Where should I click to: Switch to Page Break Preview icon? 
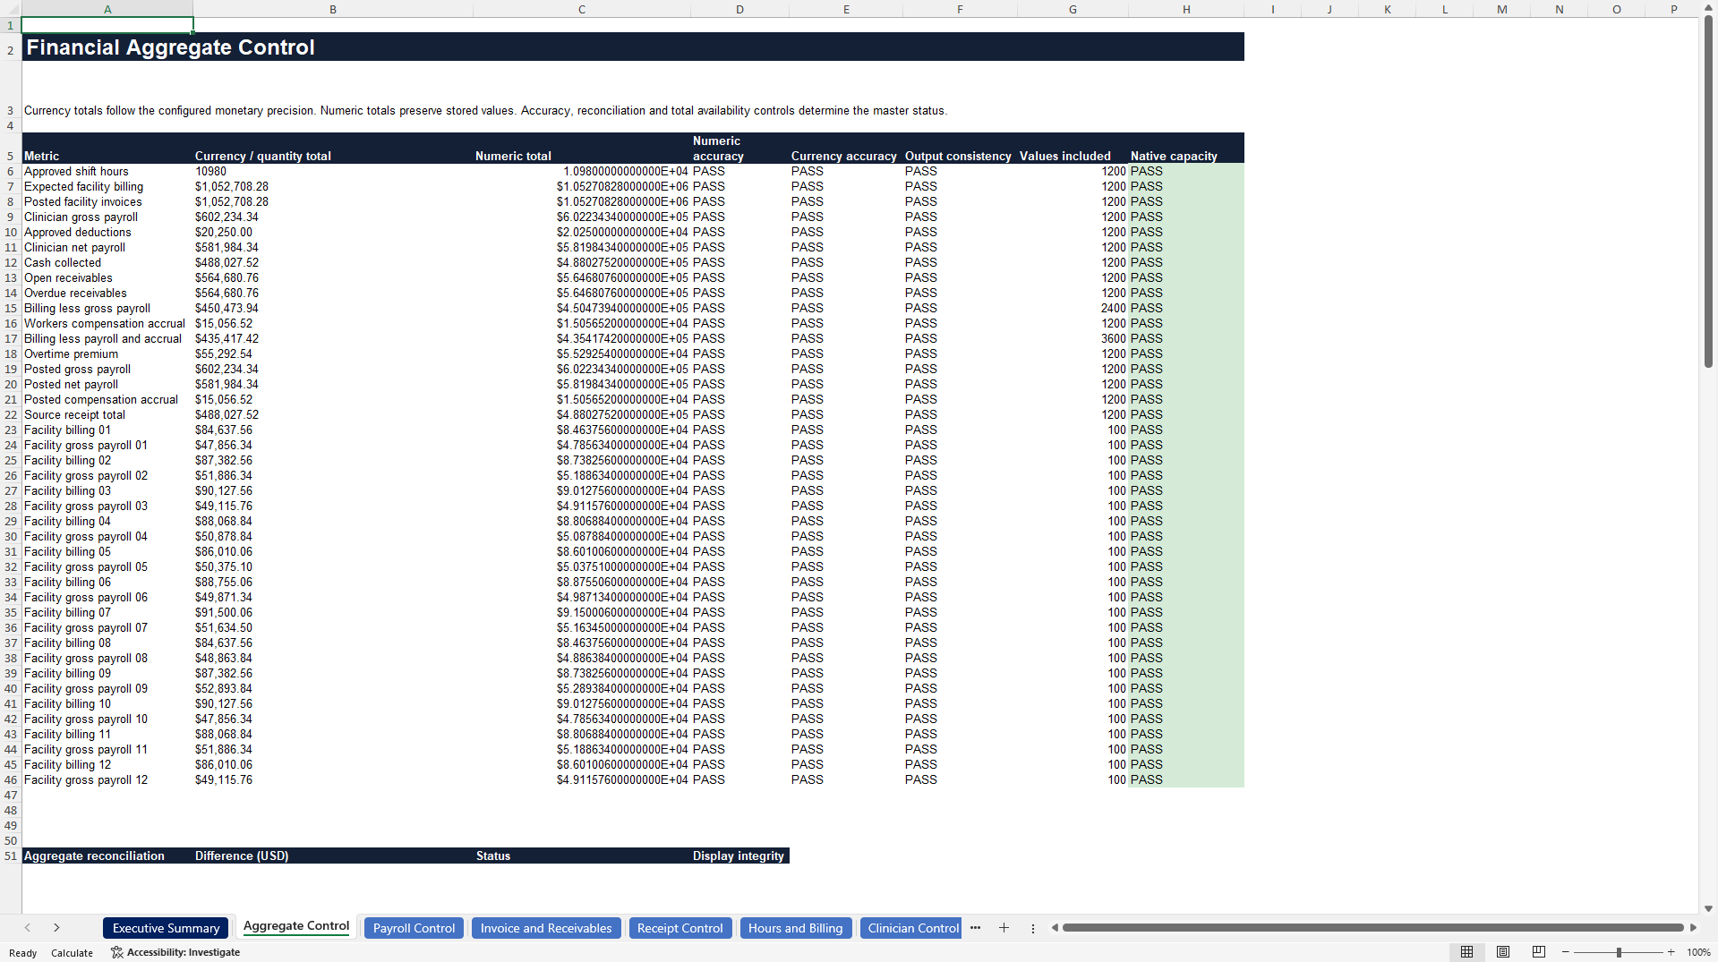coord(1539,952)
